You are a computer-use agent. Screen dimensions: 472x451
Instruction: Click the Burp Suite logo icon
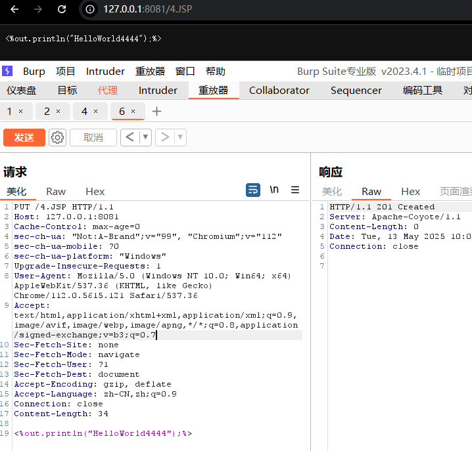pyautogui.click(x=7, y=71)
